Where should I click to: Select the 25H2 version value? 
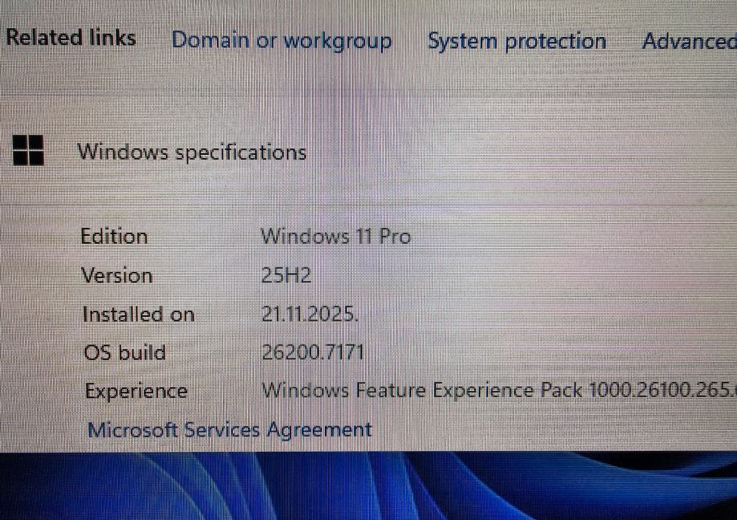[x=286, y=275]
